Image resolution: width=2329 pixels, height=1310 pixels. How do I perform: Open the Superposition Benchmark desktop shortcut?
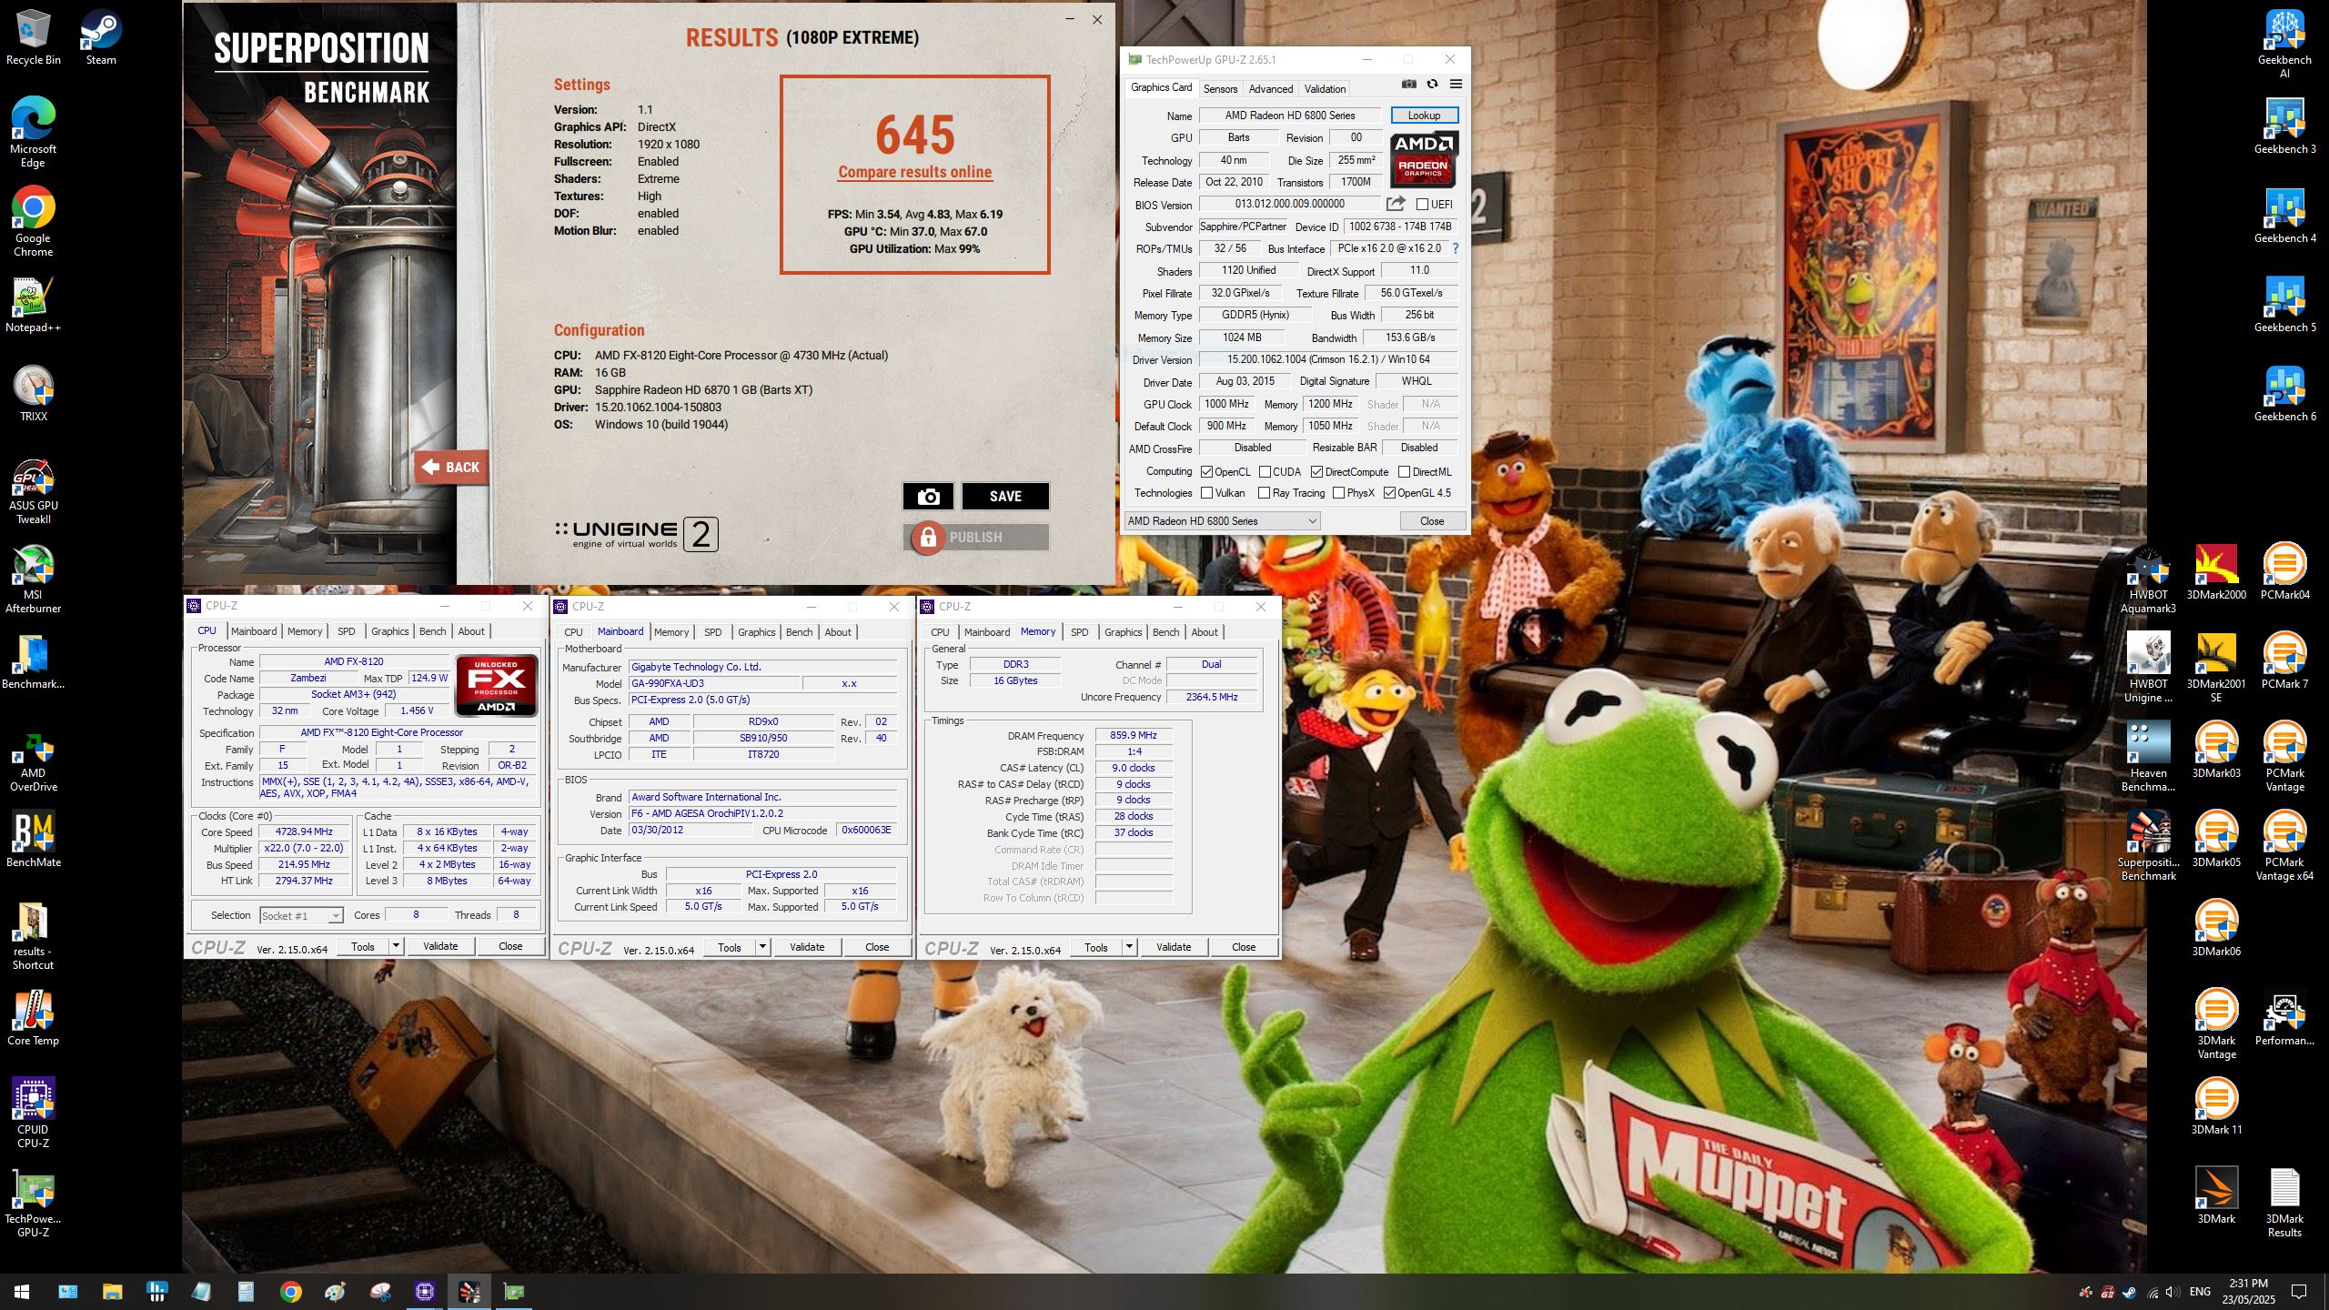click(x=2148, y=846)
